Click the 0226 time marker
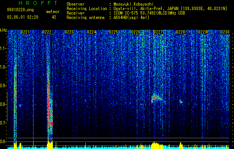The image size is (234, 149). [x=136, y=32]
